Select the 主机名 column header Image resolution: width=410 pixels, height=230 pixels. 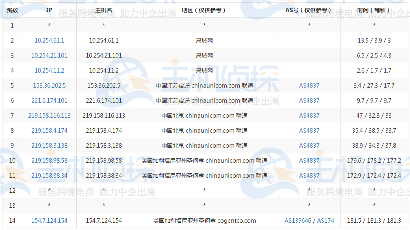[104, 11]
